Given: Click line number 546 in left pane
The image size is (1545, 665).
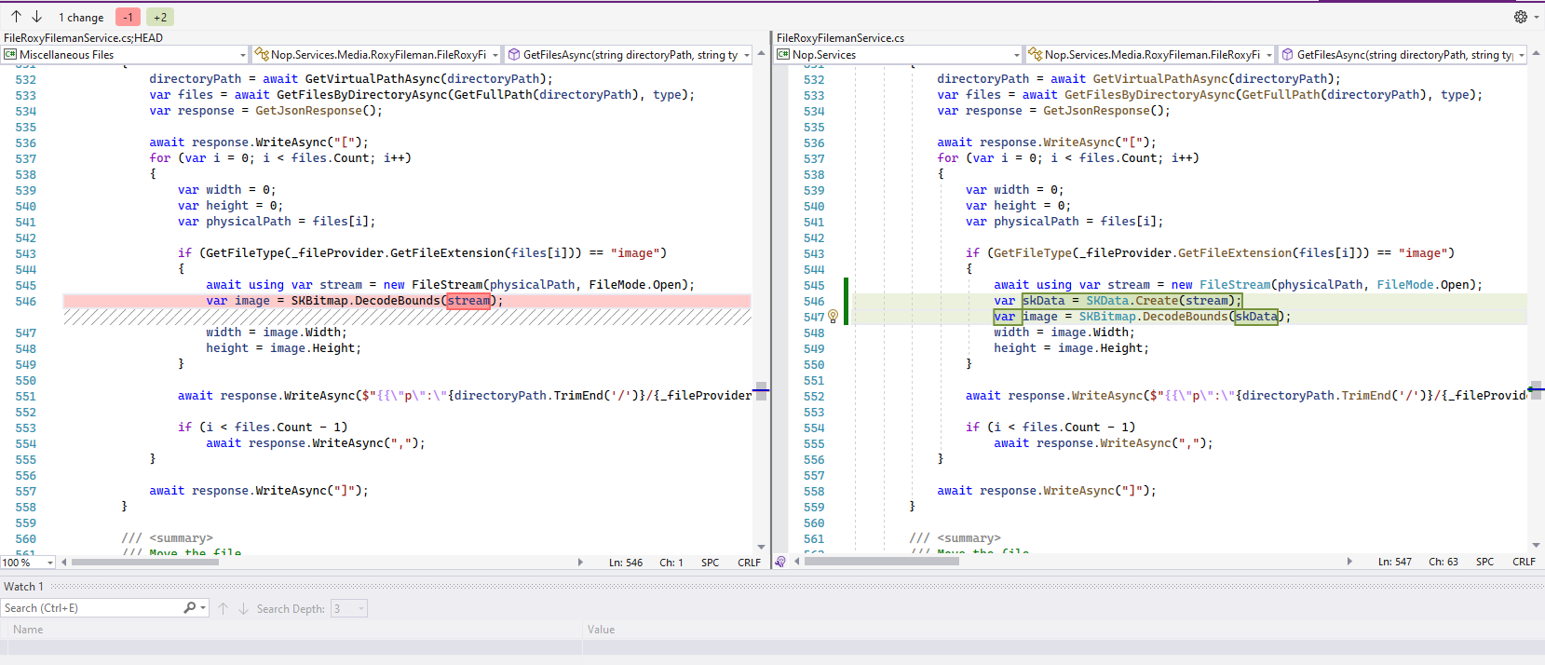Looking at the screenshot, I should coord(26,301).
